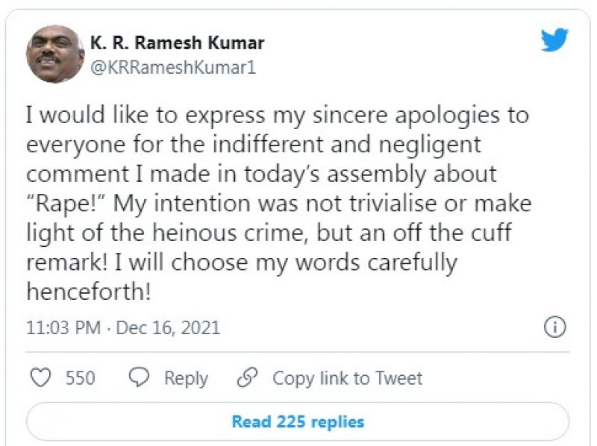Click the Reply text label

point(186,378)
